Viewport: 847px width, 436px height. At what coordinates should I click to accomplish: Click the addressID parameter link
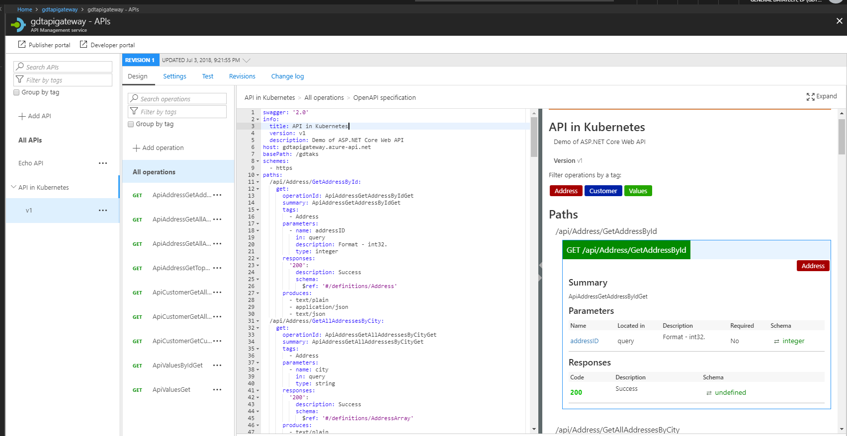tap(584, 341)
